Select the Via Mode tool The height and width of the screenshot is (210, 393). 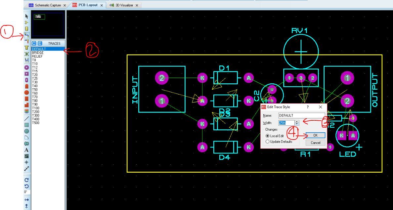[x=26, y=41]
